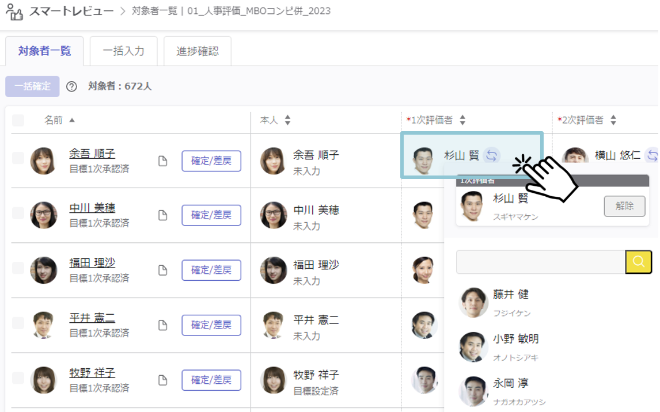Open document icon in 余吾 順子 row
The height and width of the screenshot is (412, 660).
pyautogui.click(x=162, y=161)
